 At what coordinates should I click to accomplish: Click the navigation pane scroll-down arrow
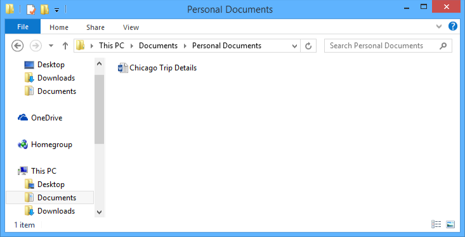click(100, 212)
